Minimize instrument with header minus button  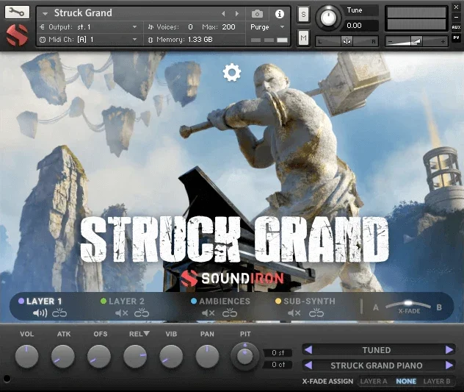coord(456,17)
